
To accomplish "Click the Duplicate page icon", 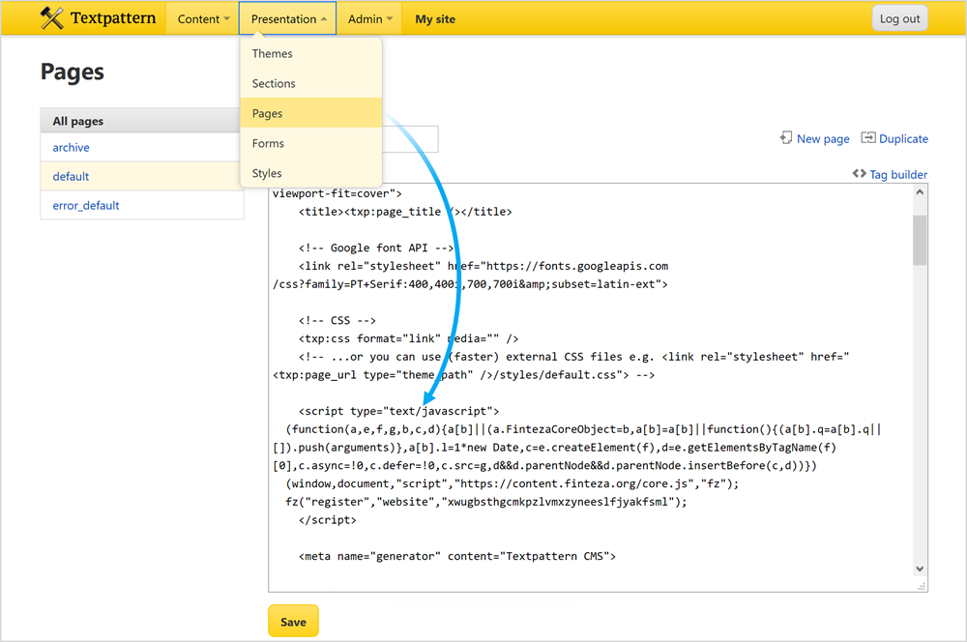I will tap(867, 138).
